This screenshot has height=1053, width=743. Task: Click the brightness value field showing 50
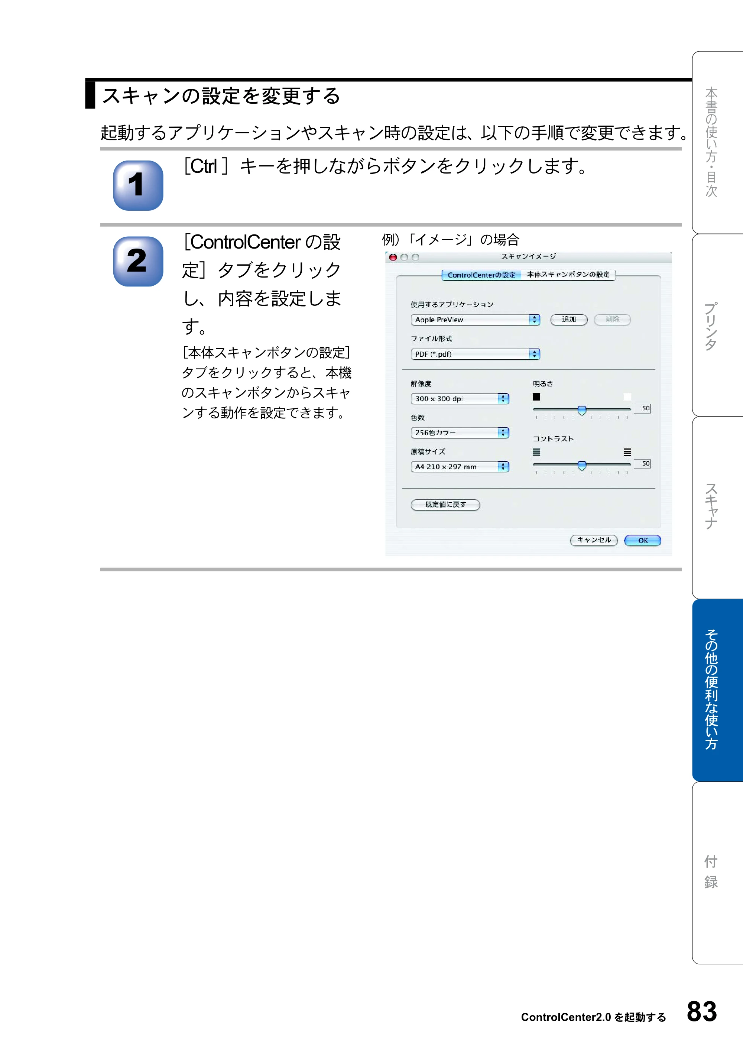[642, 408]
